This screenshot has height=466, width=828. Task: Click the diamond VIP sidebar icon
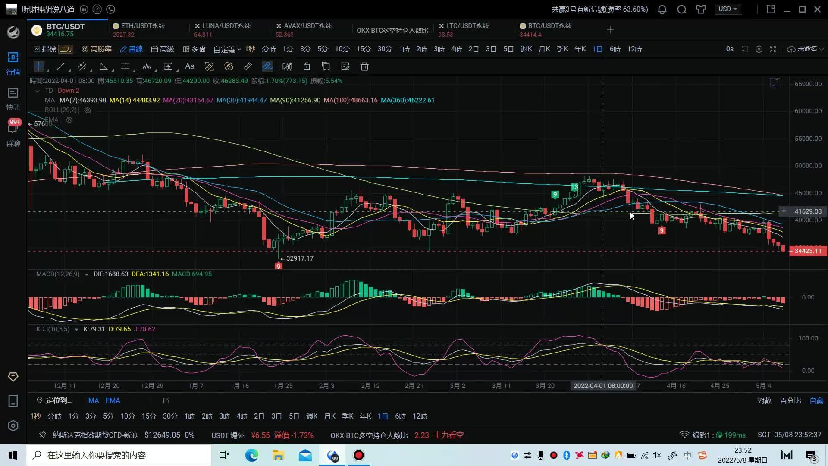click(13, 377)
